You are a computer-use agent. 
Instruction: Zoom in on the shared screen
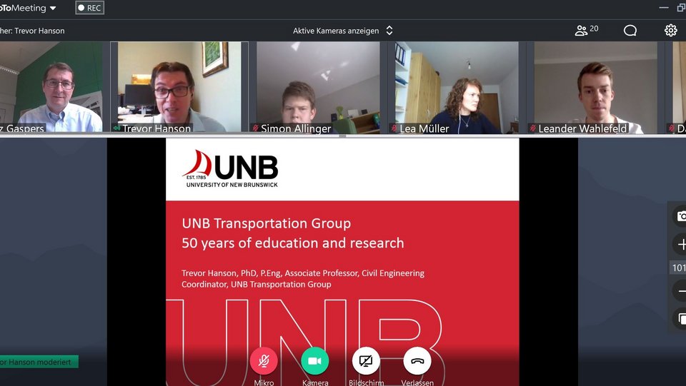click(680, 244)
